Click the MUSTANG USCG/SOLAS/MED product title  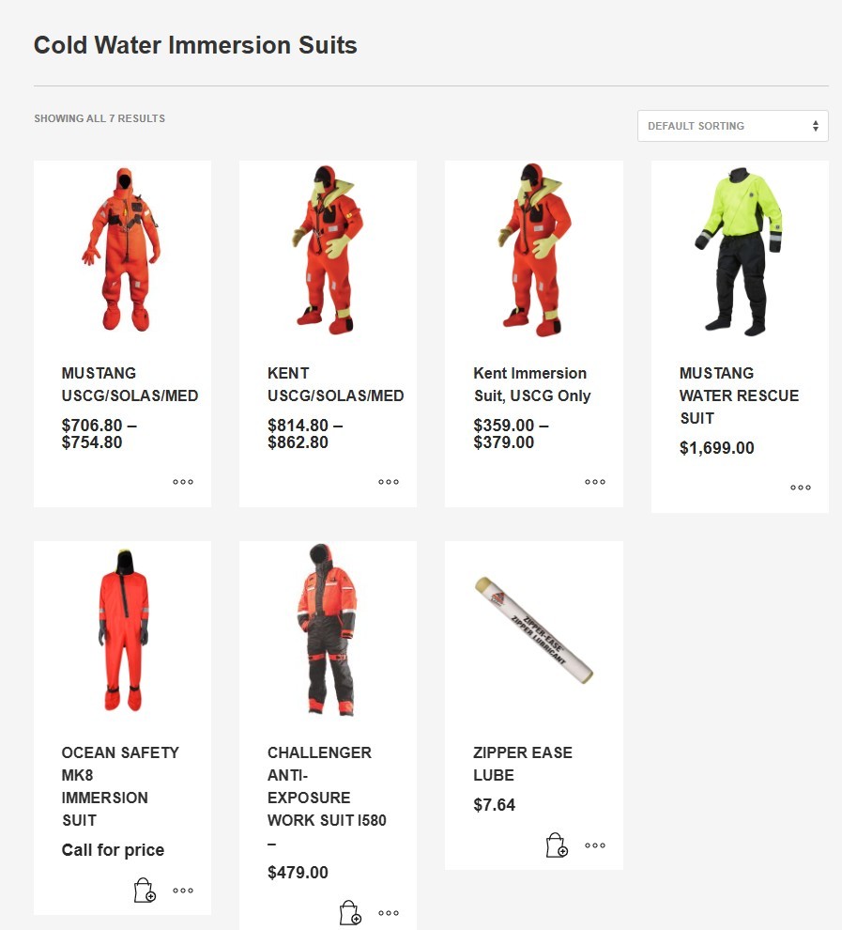click(x=130, y=384)
